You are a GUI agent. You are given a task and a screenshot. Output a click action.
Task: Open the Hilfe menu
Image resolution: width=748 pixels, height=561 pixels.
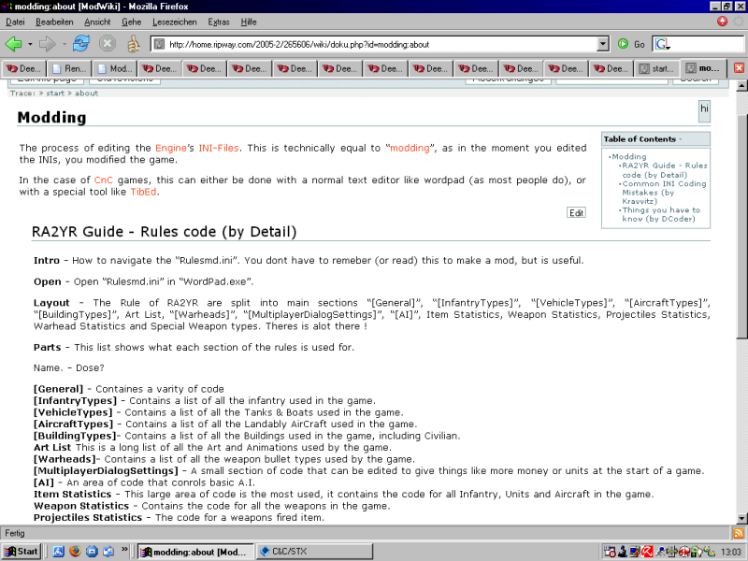tap(249, 22)
